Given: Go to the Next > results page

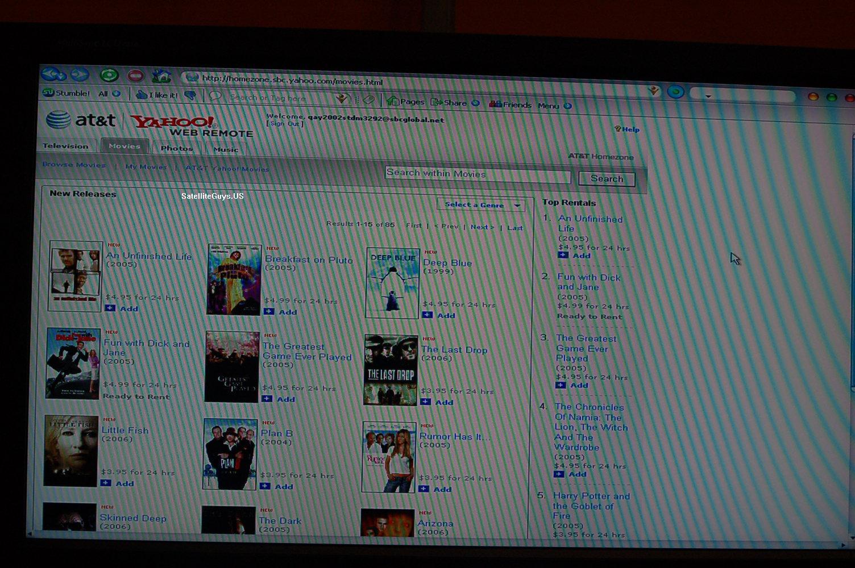Looking at the screenshot, I should click(x=482, y=227).
